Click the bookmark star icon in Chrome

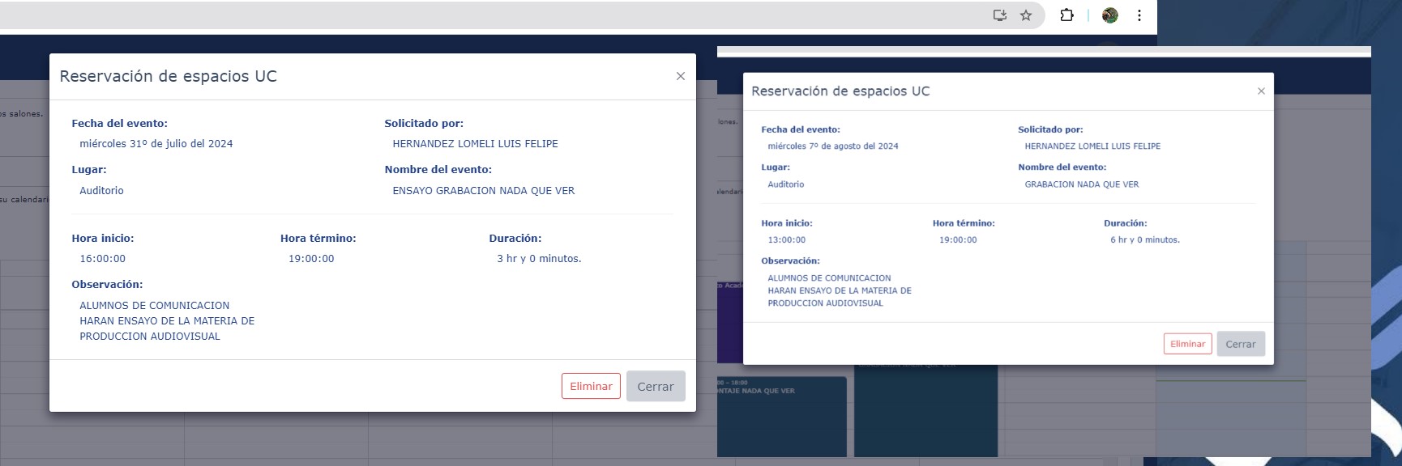1026,15
